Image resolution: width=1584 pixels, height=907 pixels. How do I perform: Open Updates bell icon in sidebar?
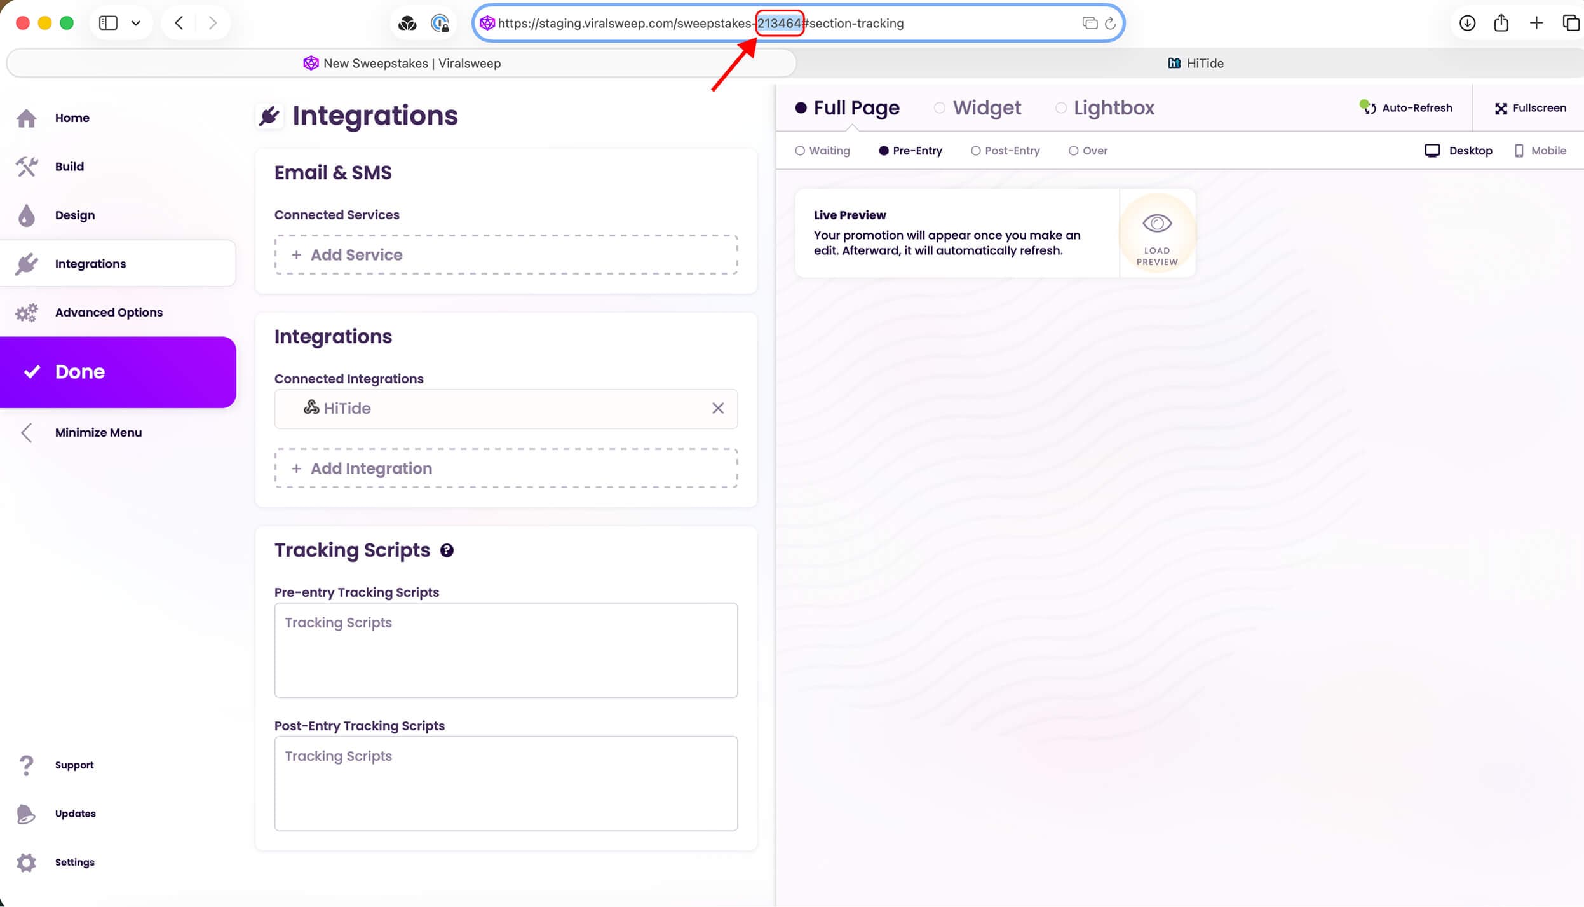point(25,814)
